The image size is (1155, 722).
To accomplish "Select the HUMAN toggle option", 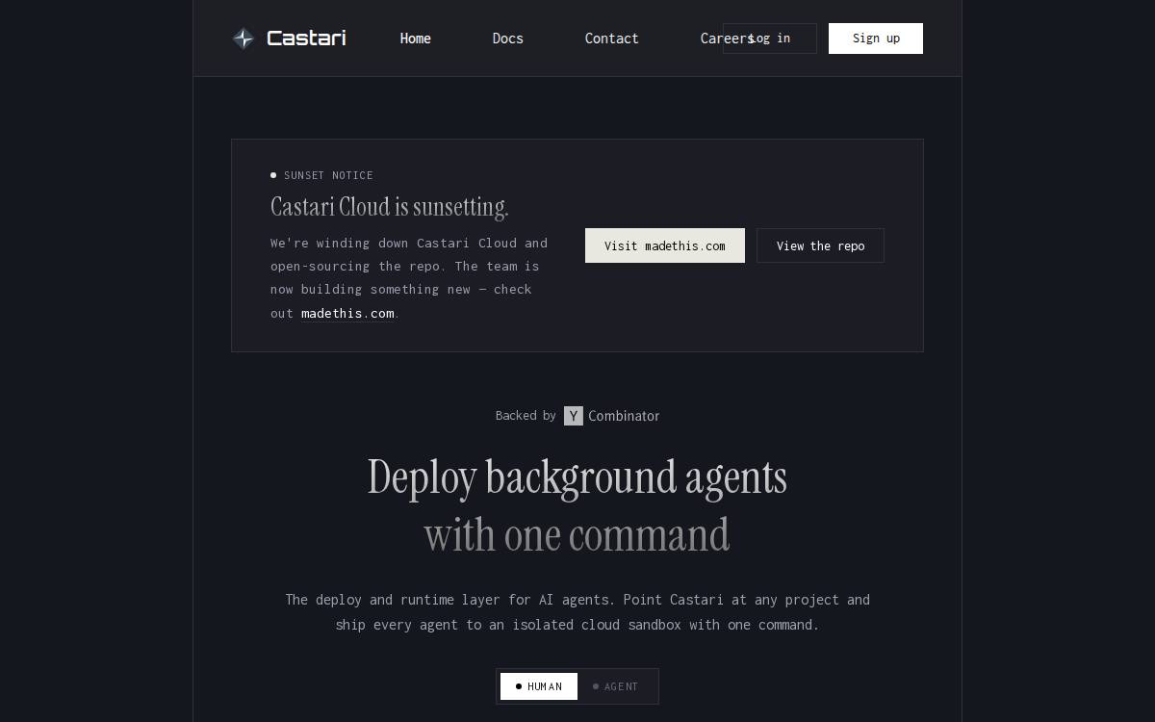I will (539, 686).
